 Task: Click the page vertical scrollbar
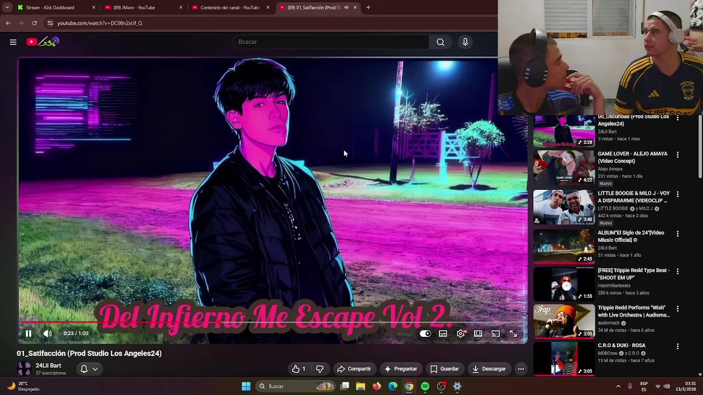click(x=700, y=146)
